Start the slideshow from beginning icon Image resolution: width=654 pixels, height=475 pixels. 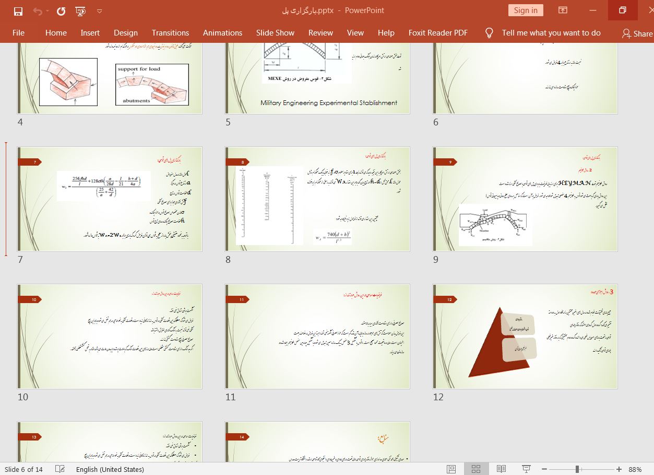tap(80, 10)
